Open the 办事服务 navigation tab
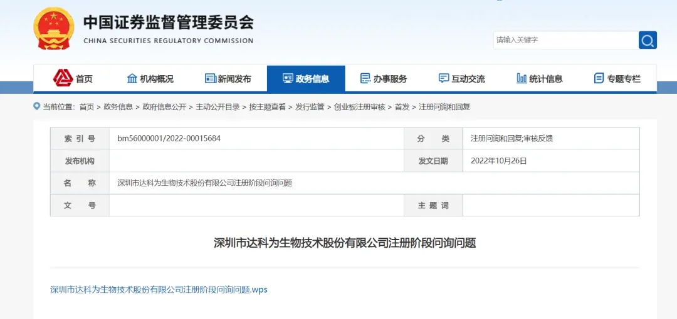The width and height of the screenshot is (677, 319). point(384,78)
